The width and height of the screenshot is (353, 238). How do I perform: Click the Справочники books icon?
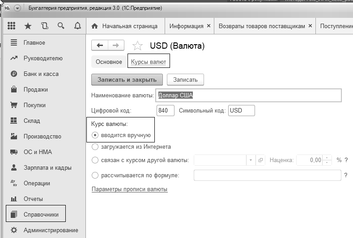click(14, 214)
